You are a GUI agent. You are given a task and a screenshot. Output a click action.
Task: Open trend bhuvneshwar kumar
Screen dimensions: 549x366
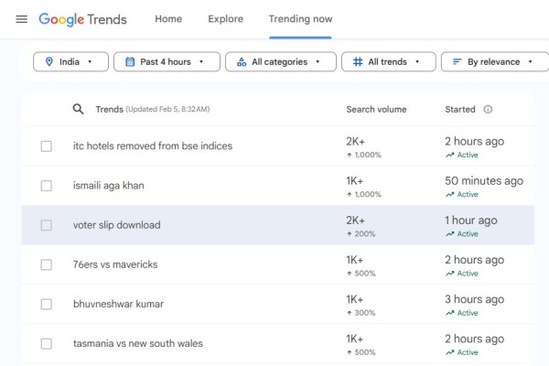tap(118, 304)
